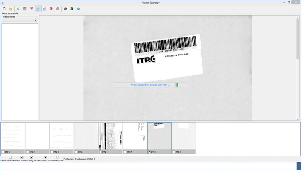Click the new blank document icon
The image size is (303, 172).
[4, 9]
